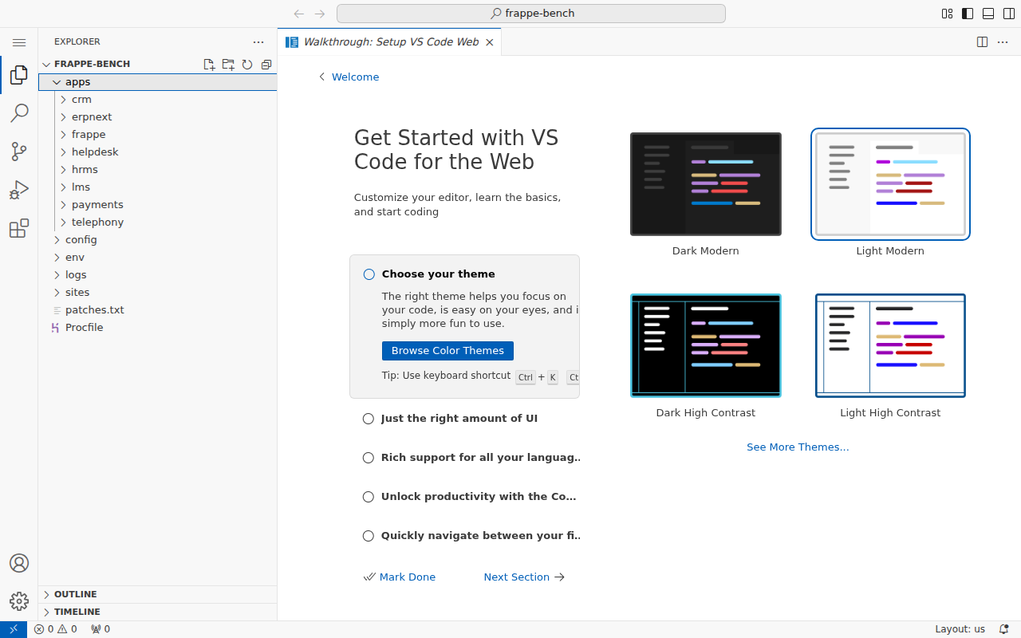The width and height of the screenshot is (1021, 638).
Task: Open the Manage gear menu
Action: (x=19, y=601)
